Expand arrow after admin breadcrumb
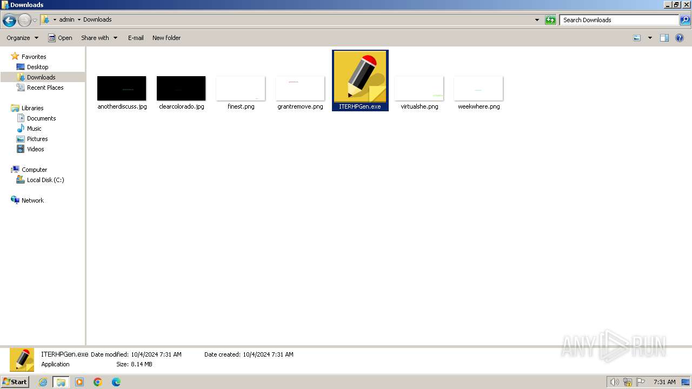 point(79,19)
